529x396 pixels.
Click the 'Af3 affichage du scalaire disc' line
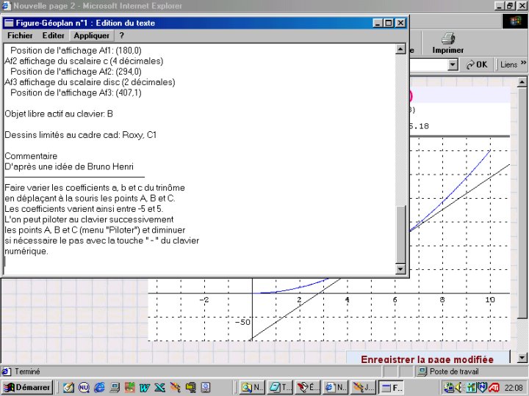90,82
